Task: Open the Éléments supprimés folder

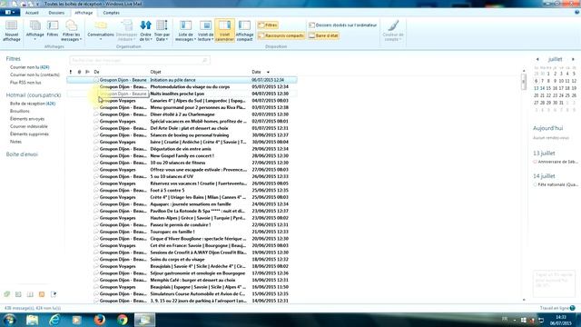Action: [29, 134]
